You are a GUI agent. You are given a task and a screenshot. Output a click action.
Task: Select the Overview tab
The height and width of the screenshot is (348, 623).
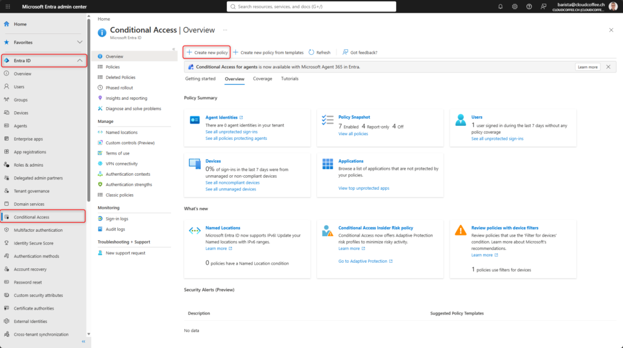[234, 78]
